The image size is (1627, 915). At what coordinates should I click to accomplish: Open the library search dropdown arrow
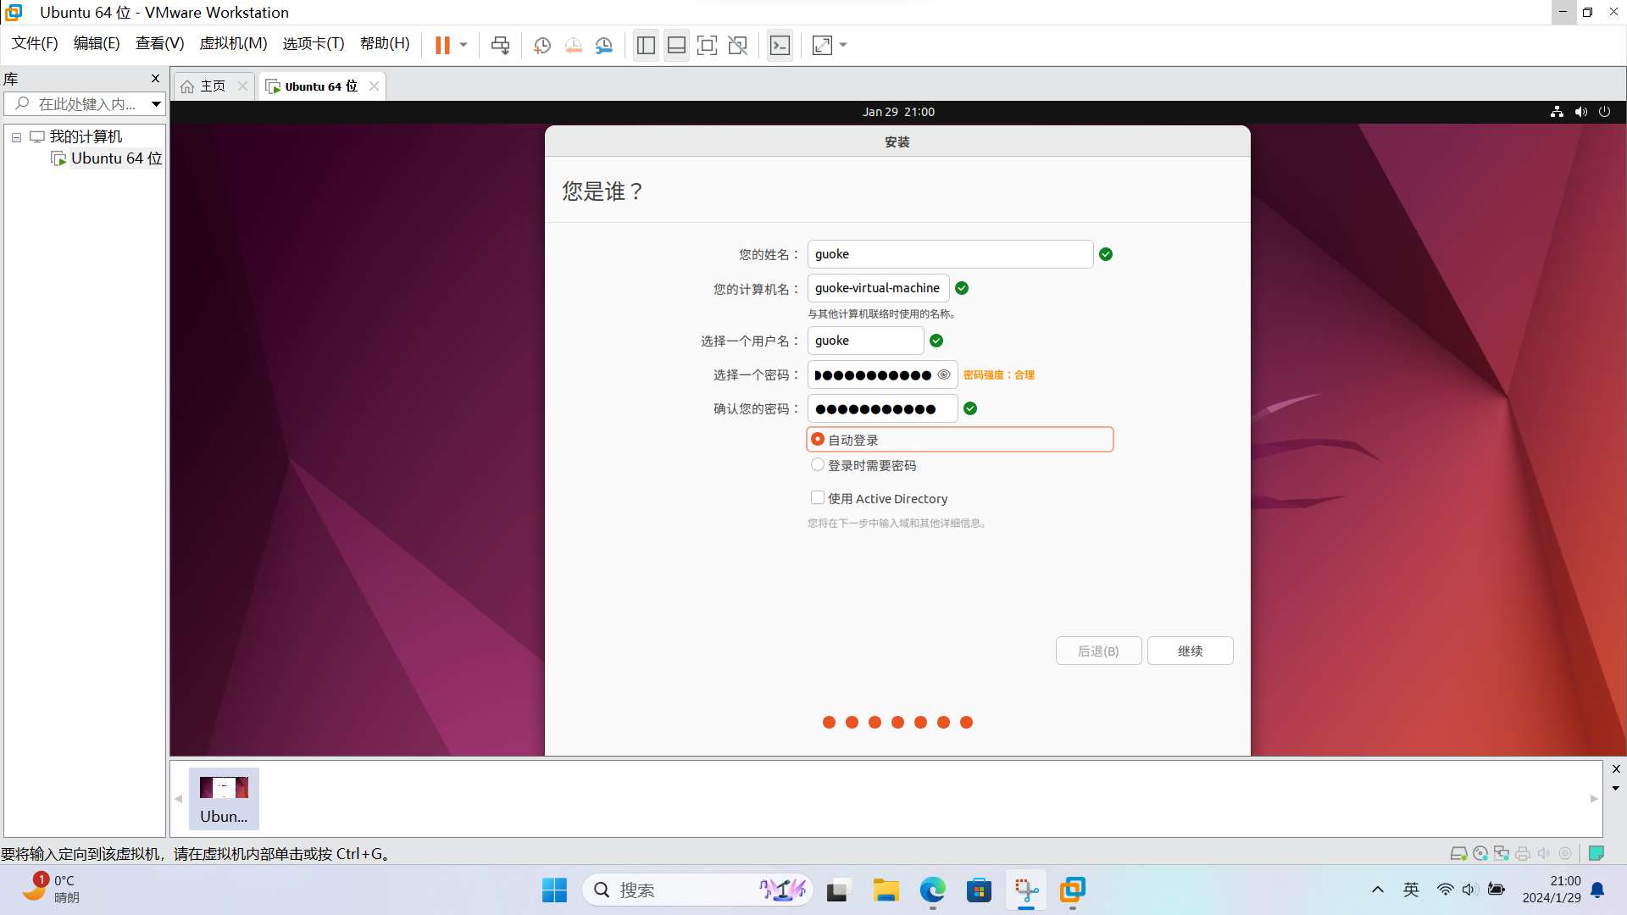[156, 104]
